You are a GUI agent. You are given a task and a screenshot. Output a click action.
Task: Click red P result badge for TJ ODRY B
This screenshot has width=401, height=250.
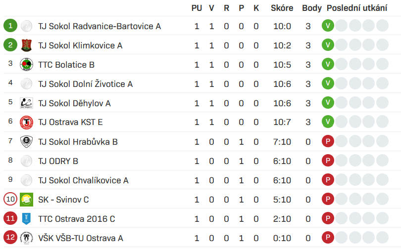coord(328,161)
